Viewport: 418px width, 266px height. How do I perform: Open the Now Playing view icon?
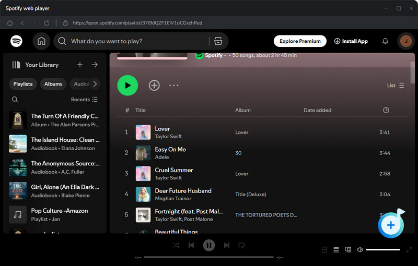(x=324, y=250)
